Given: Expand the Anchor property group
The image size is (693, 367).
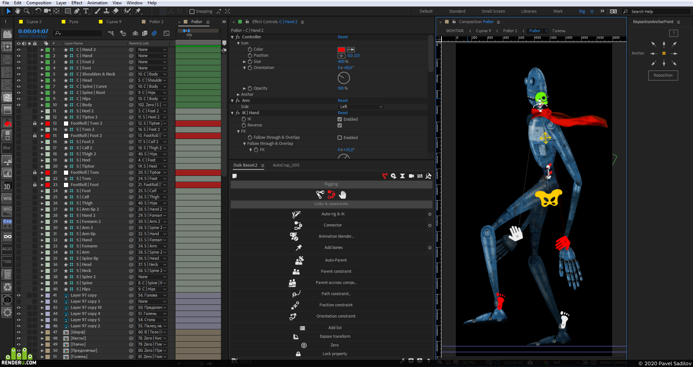Looking at the screenshot, I should pos(239,95).
